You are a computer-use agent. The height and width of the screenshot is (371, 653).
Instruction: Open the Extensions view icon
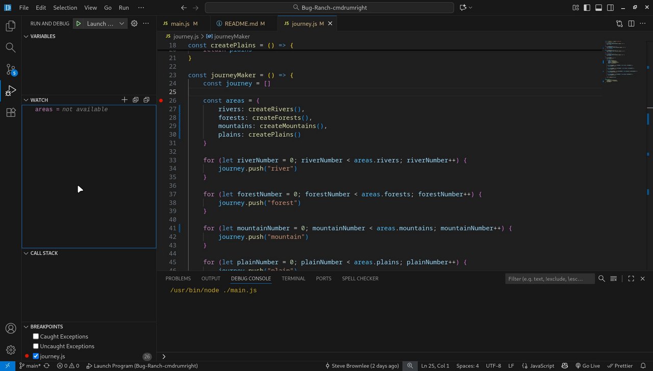point(11,112)
